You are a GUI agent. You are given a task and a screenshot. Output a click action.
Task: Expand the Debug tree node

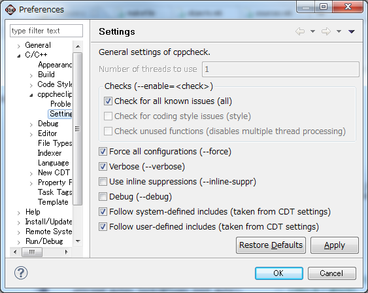31,125
